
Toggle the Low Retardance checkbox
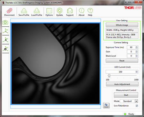(x=137, y=106)
